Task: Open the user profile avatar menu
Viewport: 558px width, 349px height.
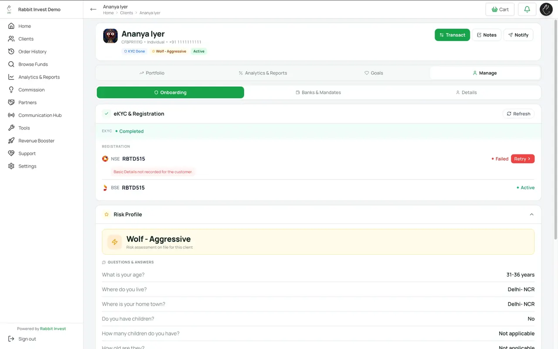Action: [546, 9]
